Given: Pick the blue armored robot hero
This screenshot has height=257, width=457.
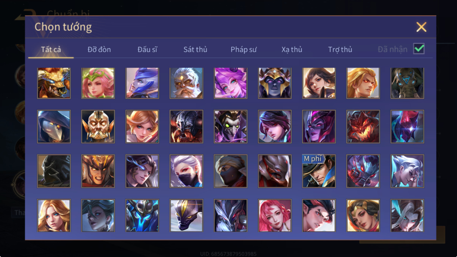Looking at the screenshot, I should (142, 215).
